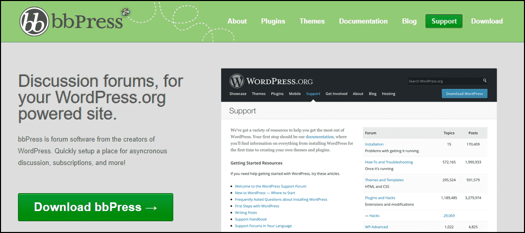Go to Themes in bbPress navigation
This screenshot has width=525, height=233.
click(312, 21)
